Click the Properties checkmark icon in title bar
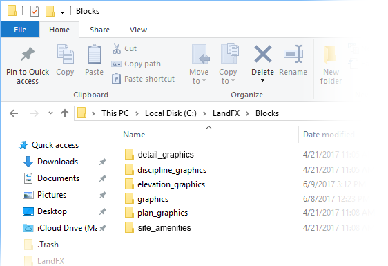The width and height of the screenshot is (388, 266). 35,11
